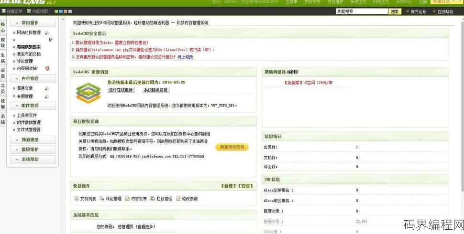This screenshot has height=234, width=464.
Task: Open 文档列表 in the 快捷操作 panel
Action: 85,199
